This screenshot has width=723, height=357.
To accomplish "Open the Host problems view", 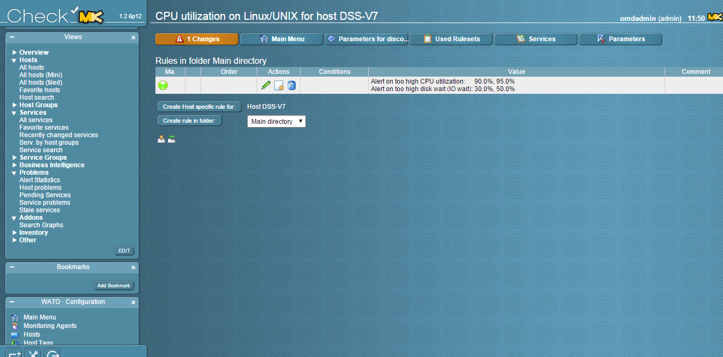I will coord(40,188).
